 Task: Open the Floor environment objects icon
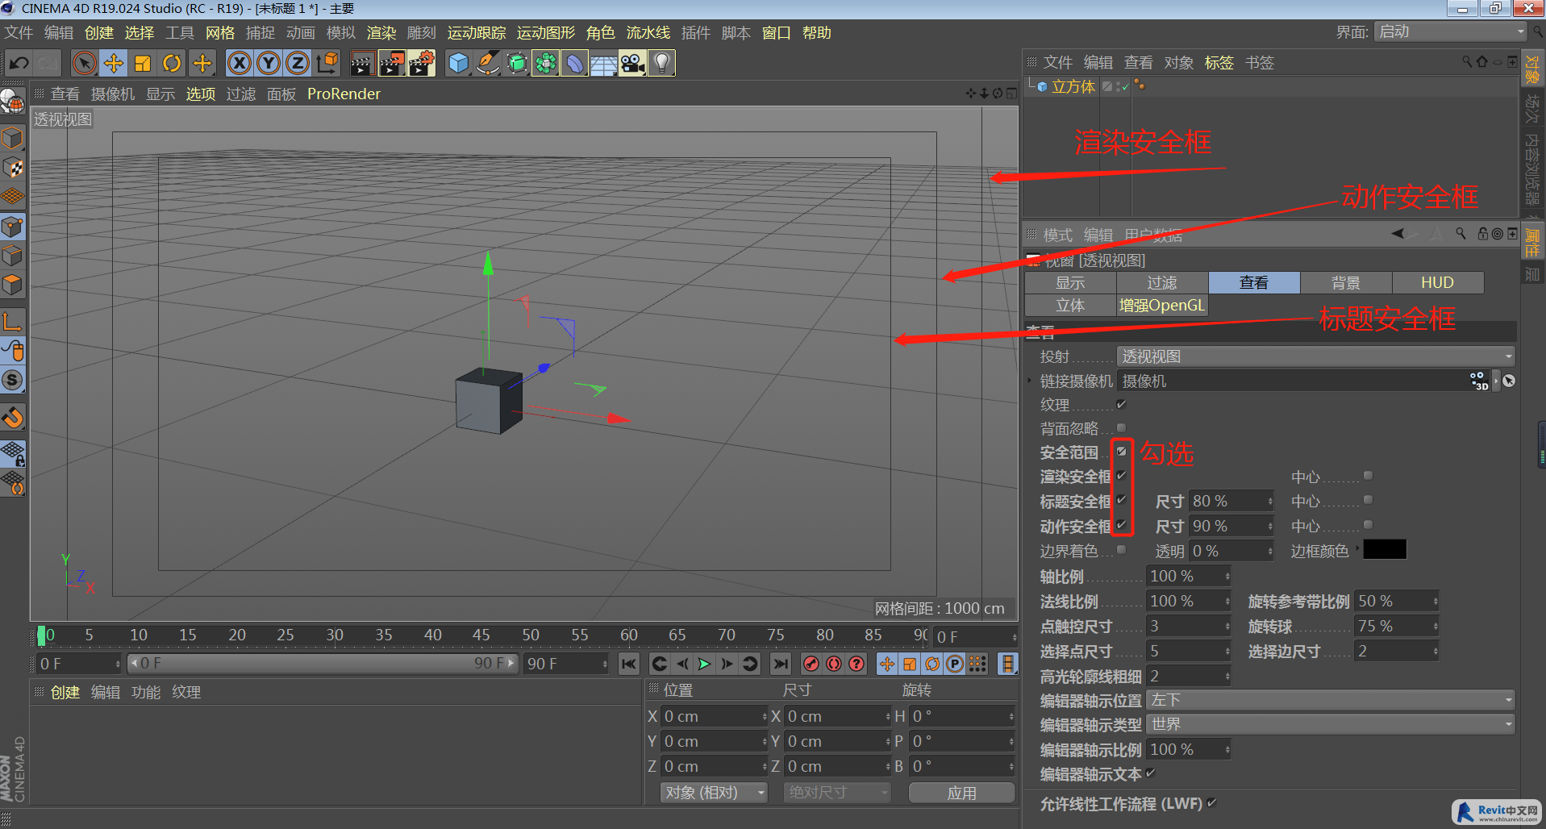click(603, 63)
